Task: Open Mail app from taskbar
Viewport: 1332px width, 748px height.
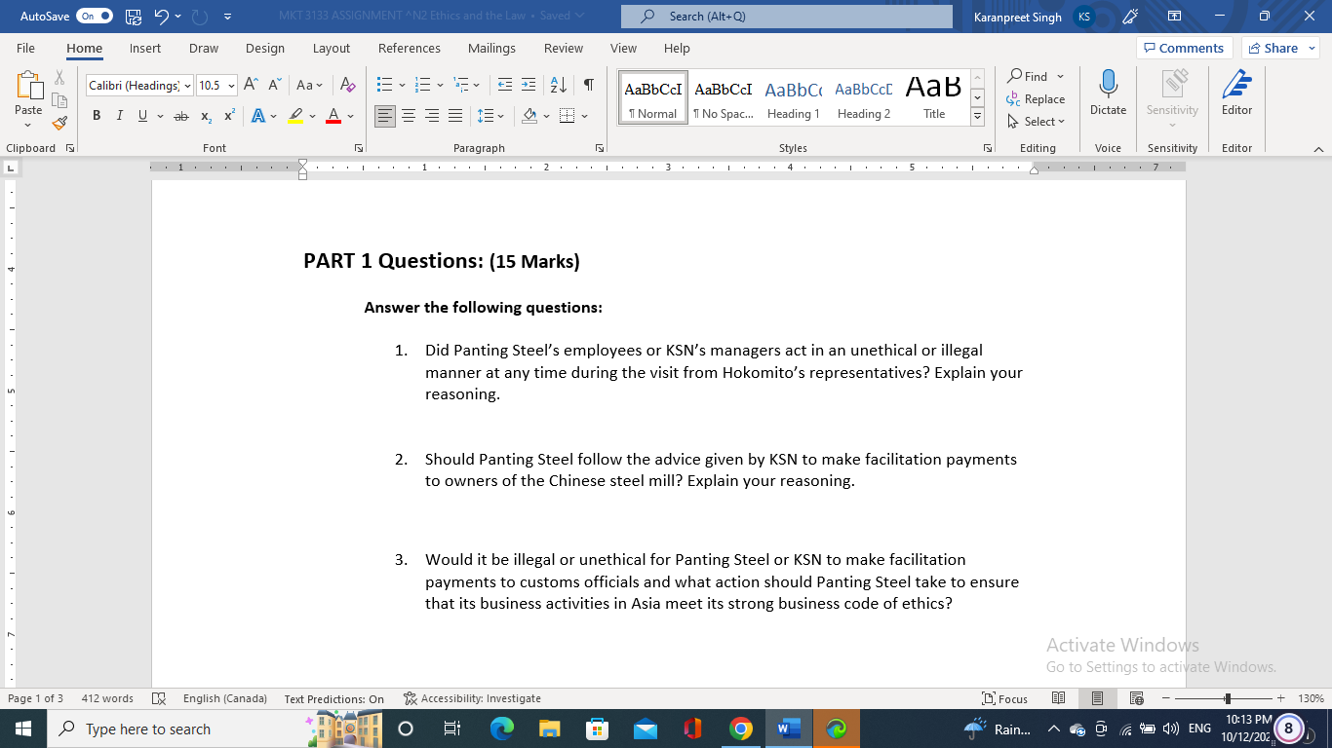Action: (646, 729)
